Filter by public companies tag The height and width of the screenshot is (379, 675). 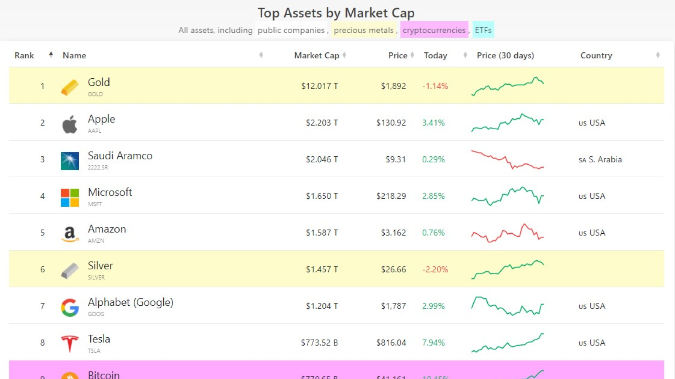click(x=291, y=30)
